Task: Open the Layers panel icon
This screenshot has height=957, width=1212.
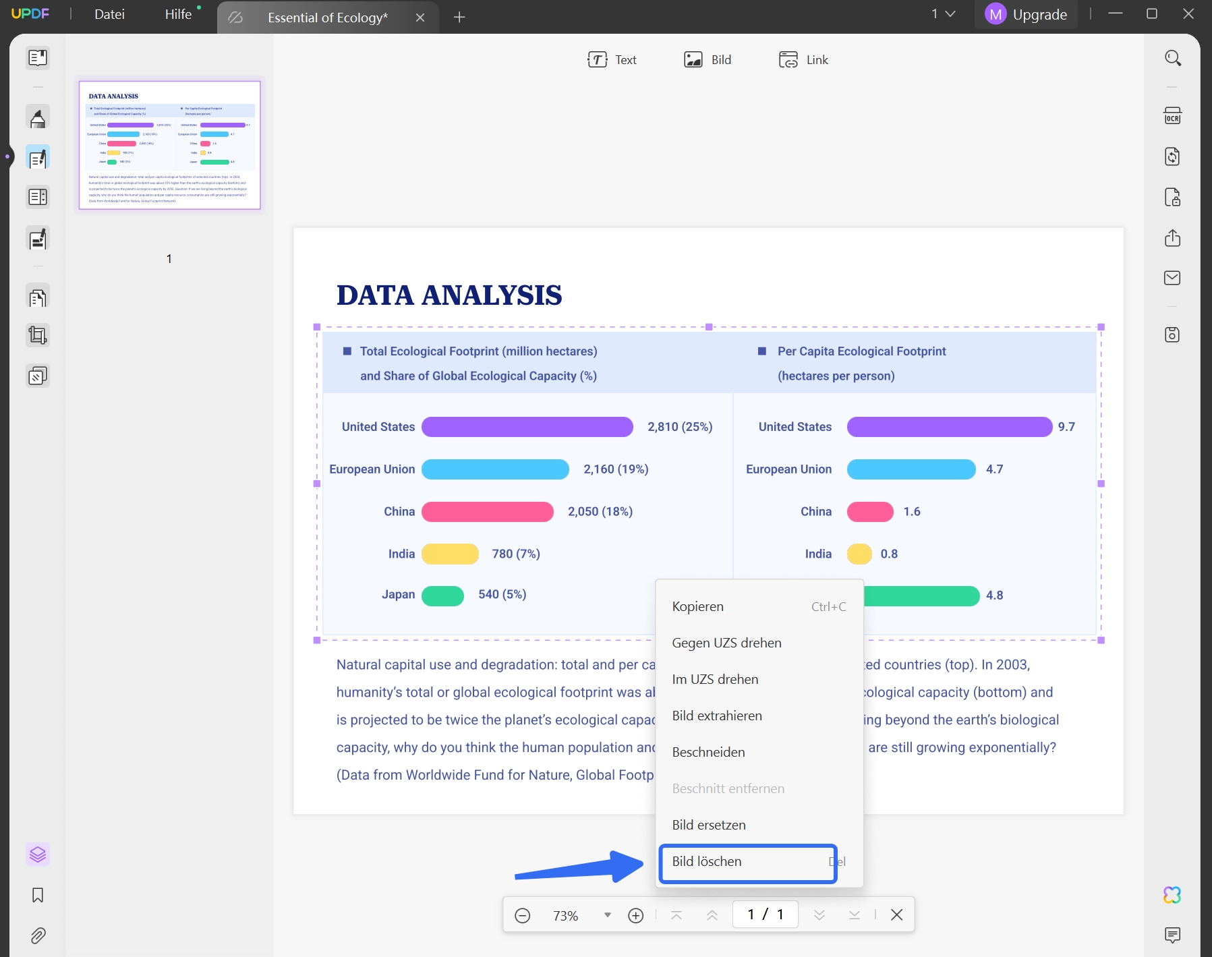Action: [x=38, y=854]
